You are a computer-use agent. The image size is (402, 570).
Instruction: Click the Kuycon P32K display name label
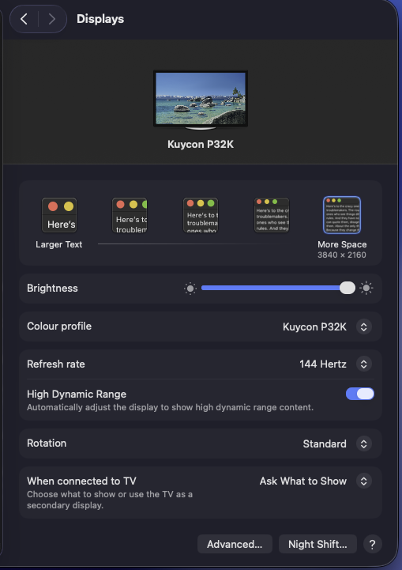(201, 145)
